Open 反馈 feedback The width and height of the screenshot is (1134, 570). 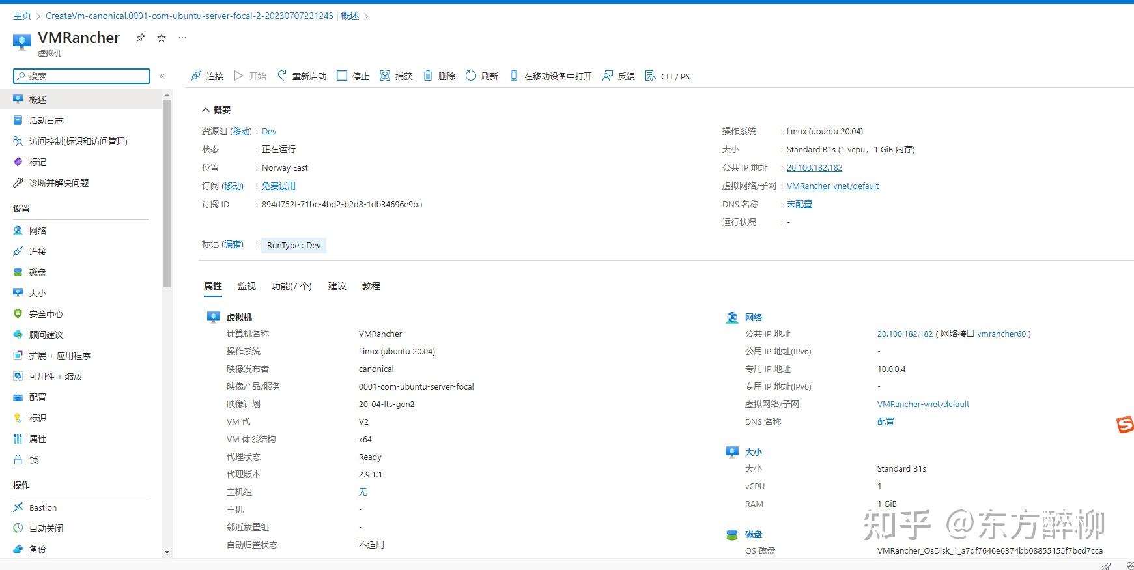[619, 76]
